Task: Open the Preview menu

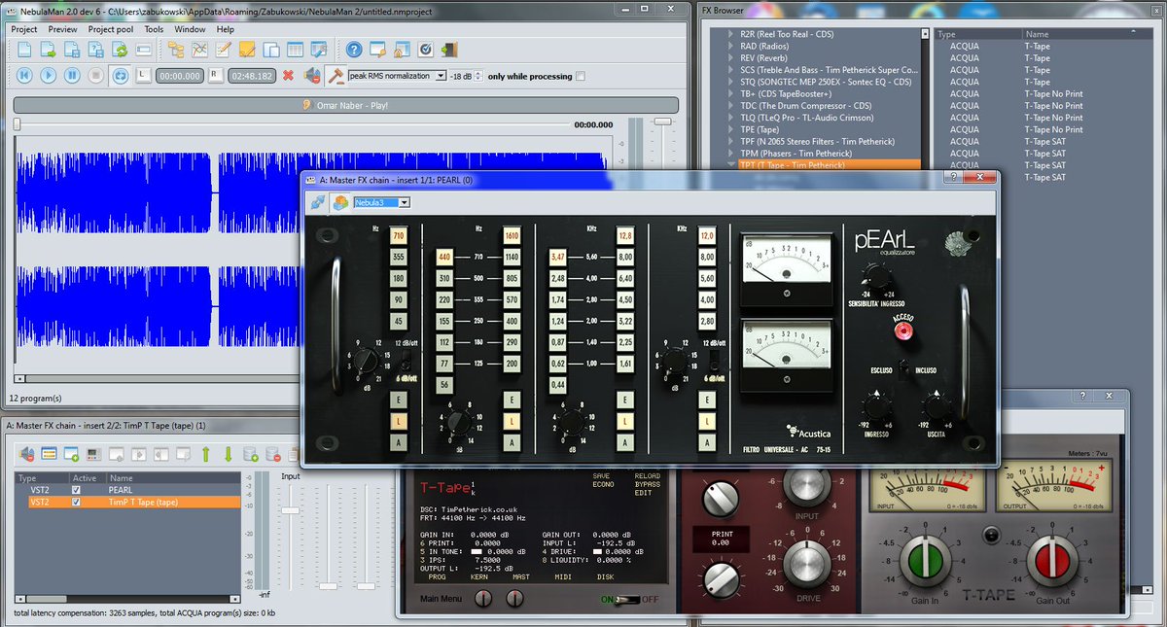Action: (62, 29)
